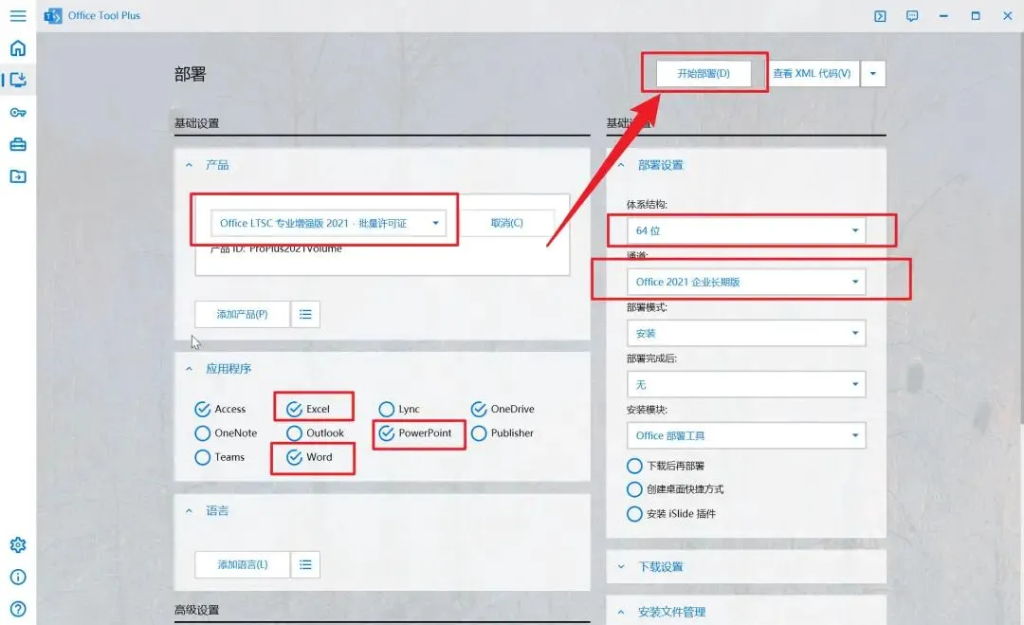Collapse the 产品 section
The height and width of the screenshot is (625, 1024).
(189, 165)
